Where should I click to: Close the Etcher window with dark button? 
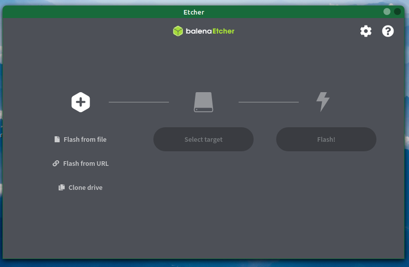coord(397,12)
